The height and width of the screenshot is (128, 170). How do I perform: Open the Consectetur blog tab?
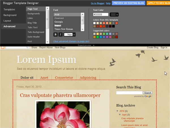click(64, 77)
